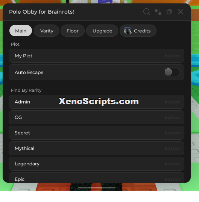The height and width of the screenshot is (202, 199).
Task: Select the Floor tab
Action: pos(73,31)
